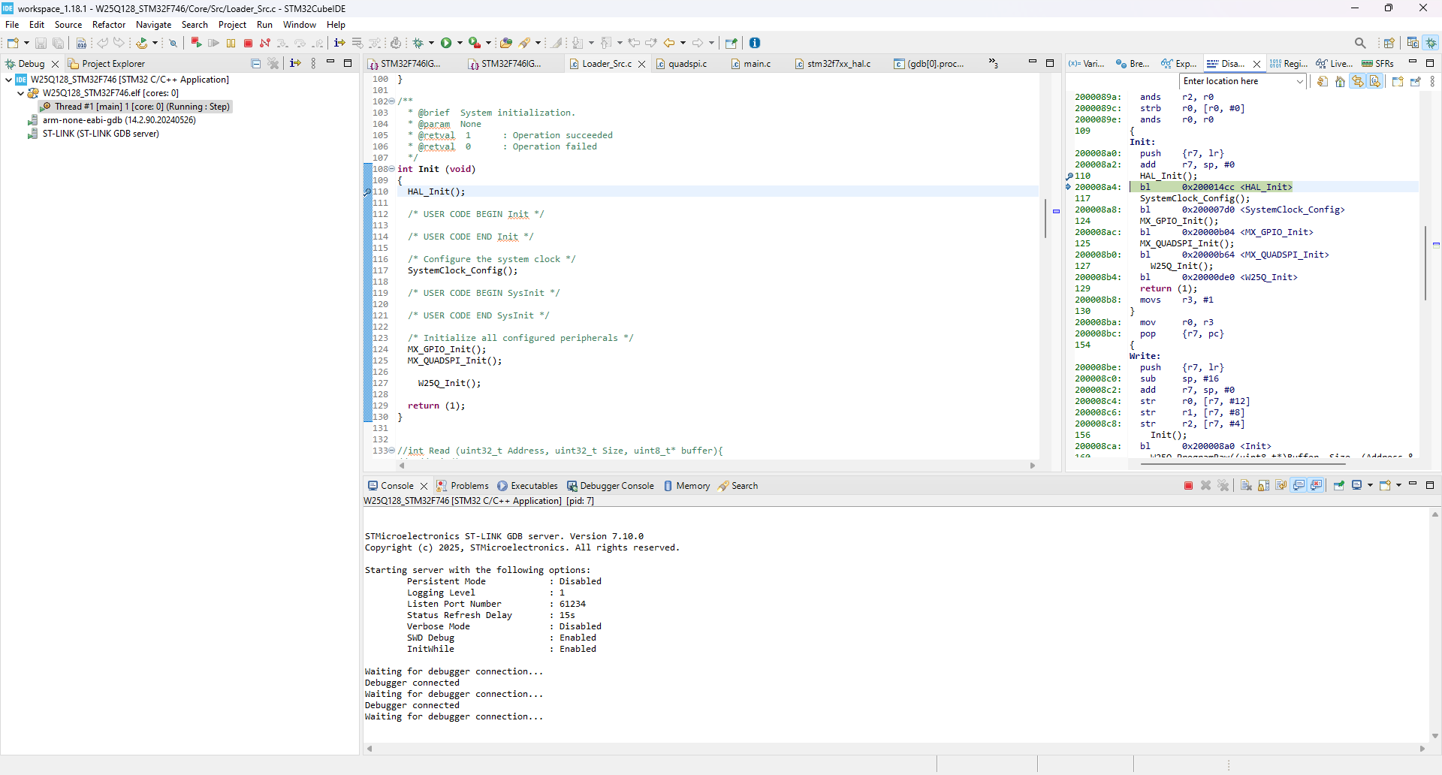The image size is (1442, 775).
Task: Step Into the next function call
Action: click(282, 43)
